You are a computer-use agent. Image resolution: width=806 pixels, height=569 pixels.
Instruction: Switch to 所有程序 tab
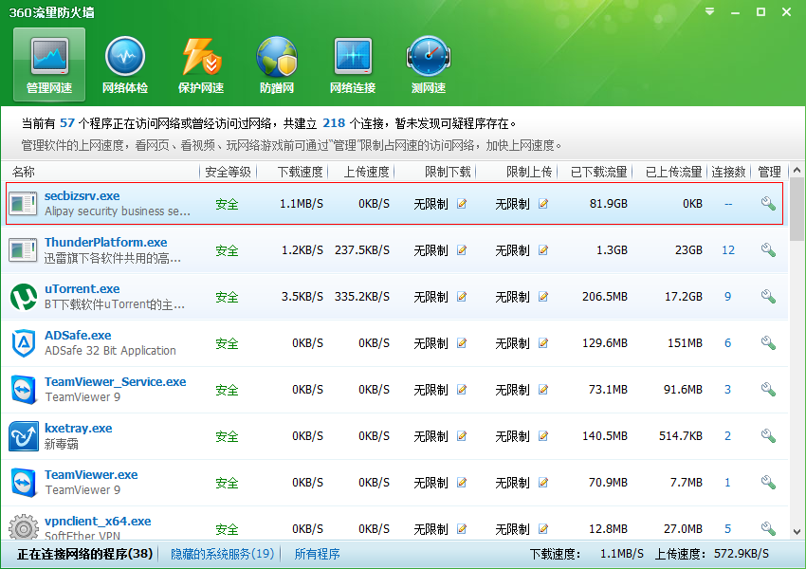tap(317, 554)
